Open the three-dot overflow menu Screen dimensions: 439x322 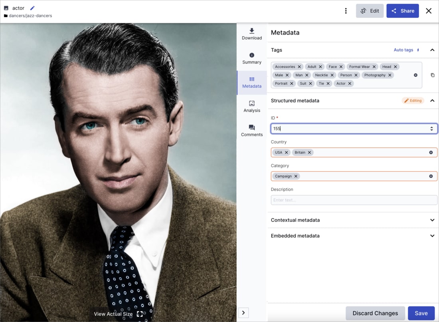pos(346,10)
